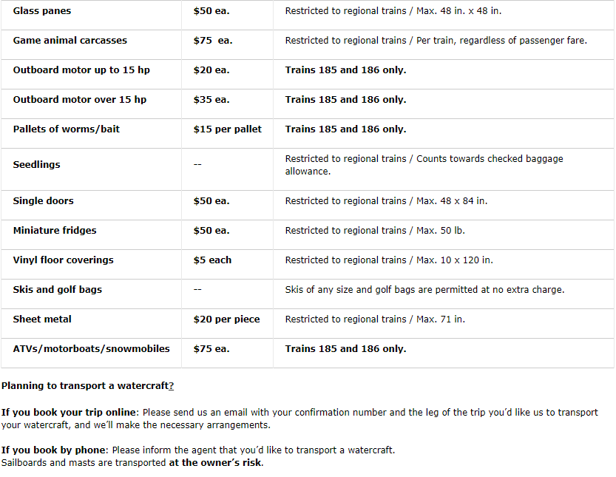Screen dimensions: 616x477
Task: Click "Outboard motor up to 15 hp"
Action: [81, 70]
